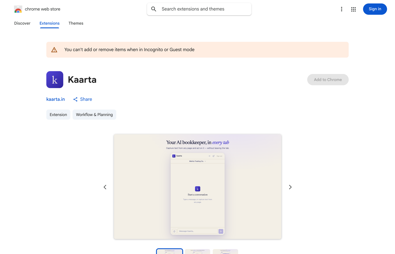
Task: Select the third screenshot thumbnail
Action: (x=225, y=251)
